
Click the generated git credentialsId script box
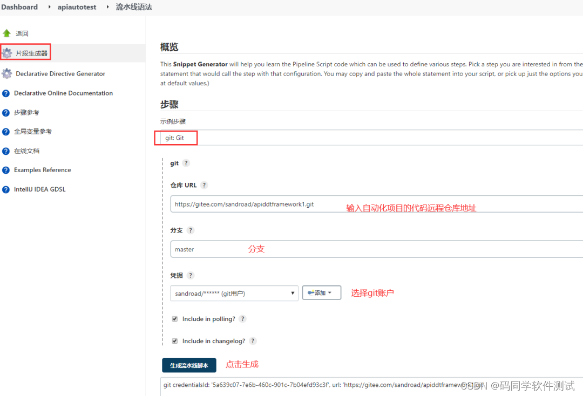(x=372, y=386)
